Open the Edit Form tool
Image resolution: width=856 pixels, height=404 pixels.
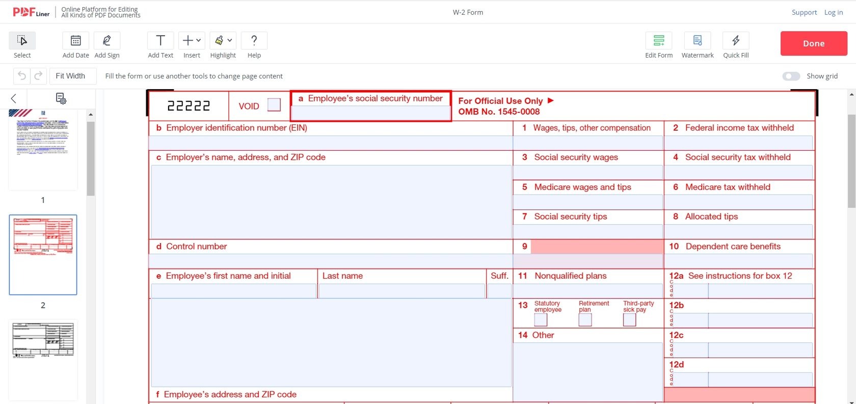click(659, 40)
